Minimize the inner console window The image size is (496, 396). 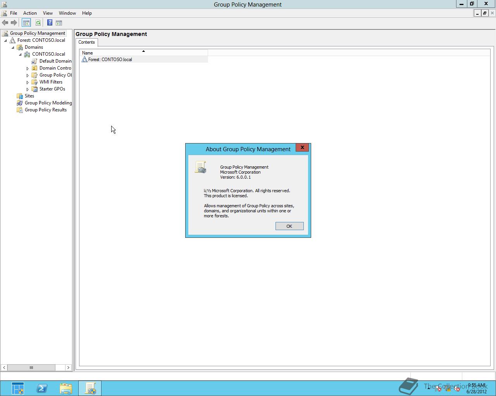[477, 13]
